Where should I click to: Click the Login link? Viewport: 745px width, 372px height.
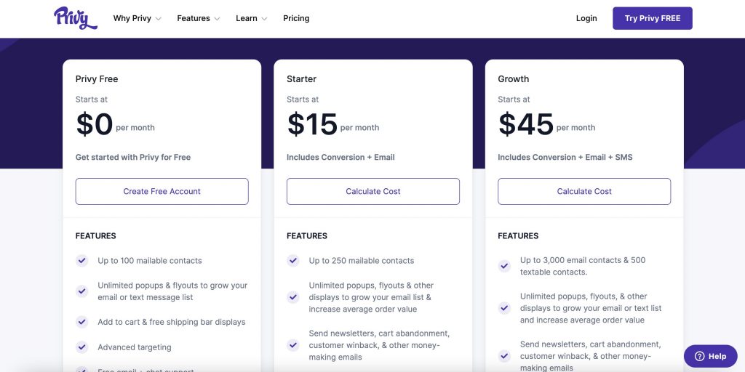[x=586, y=18]
